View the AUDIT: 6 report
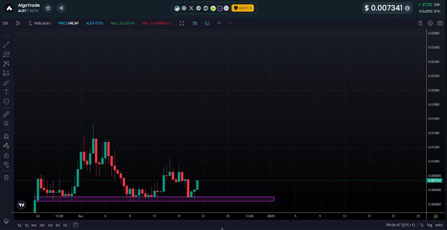This screenshot has width=447, height=230. coord(242,8)
